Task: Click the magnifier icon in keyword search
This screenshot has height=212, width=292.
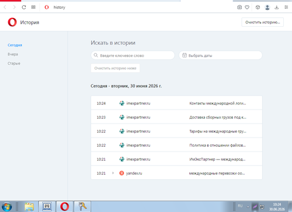Action: 96,55
